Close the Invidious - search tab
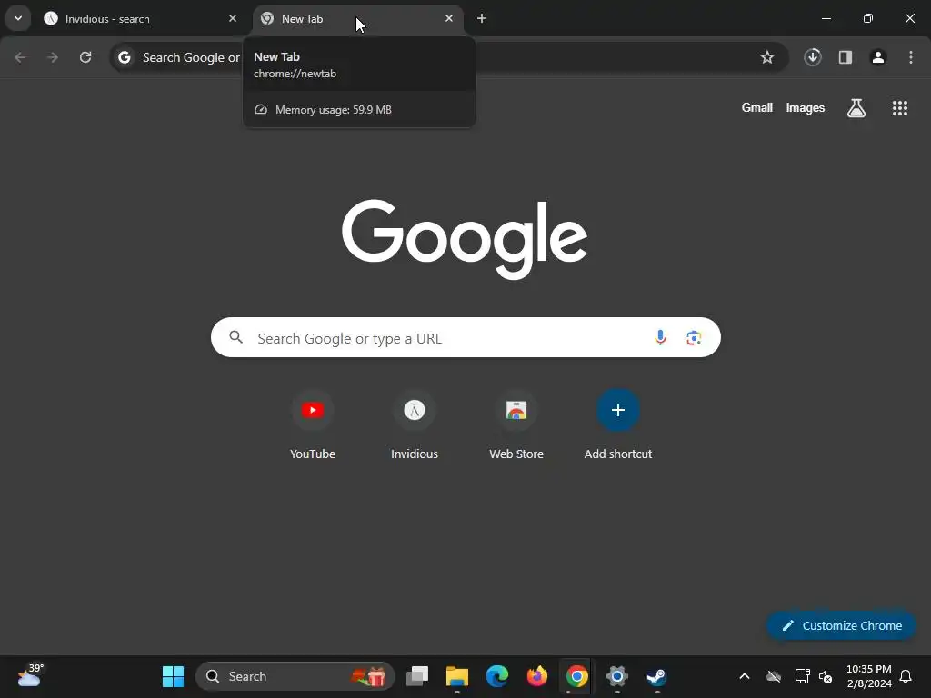 coord(233,18)
